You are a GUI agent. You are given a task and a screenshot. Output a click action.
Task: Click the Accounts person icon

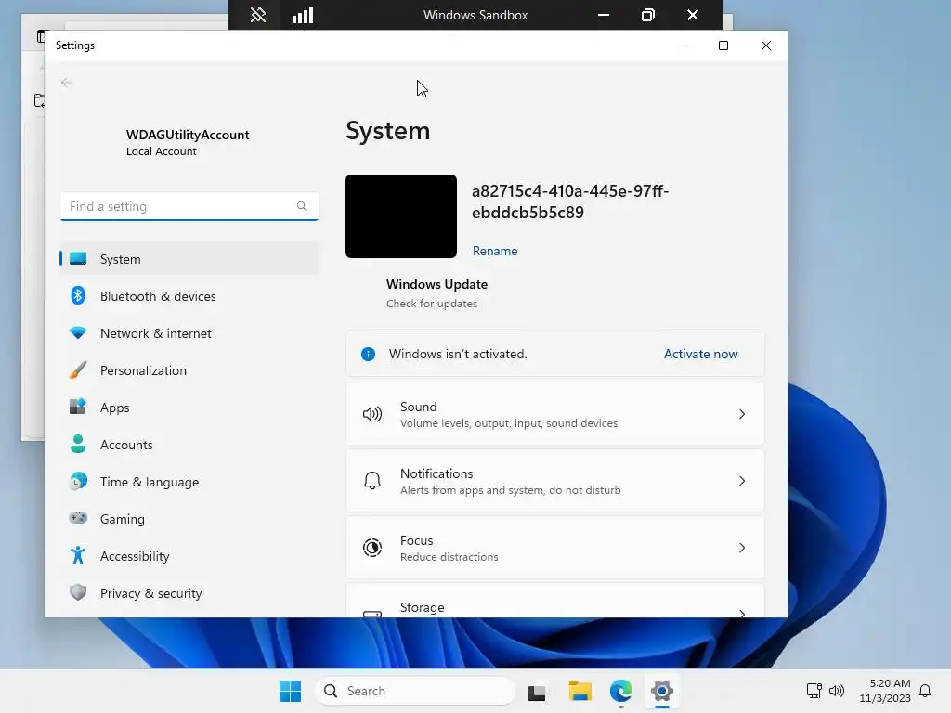(x=78, y=444)
